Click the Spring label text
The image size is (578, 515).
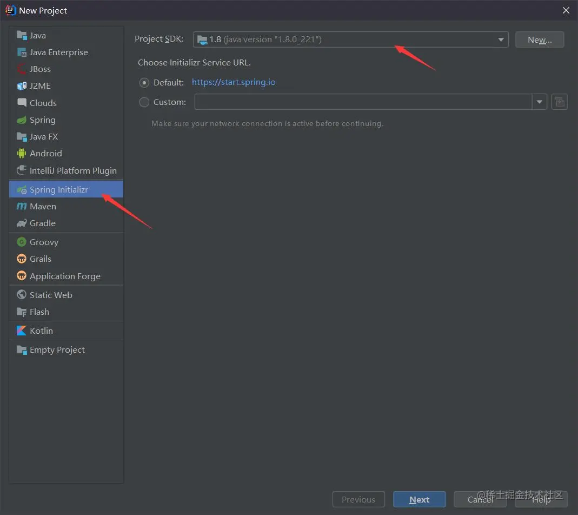tap(42, 120)
